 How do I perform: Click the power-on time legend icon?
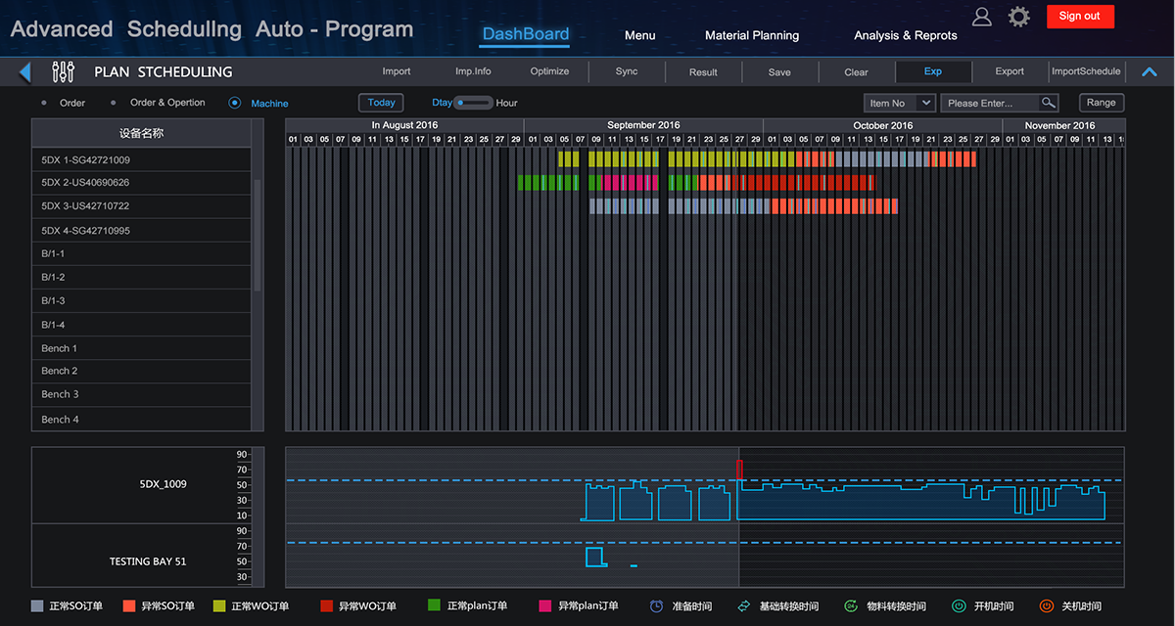[959, 606]
